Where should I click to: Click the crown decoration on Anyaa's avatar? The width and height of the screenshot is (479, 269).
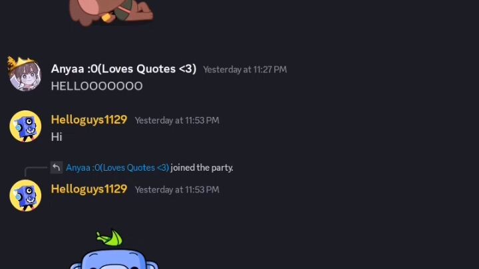19,64
